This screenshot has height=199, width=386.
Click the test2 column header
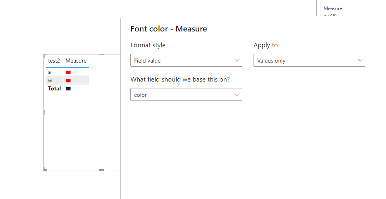pyautogui.click(x=54, y=61)
